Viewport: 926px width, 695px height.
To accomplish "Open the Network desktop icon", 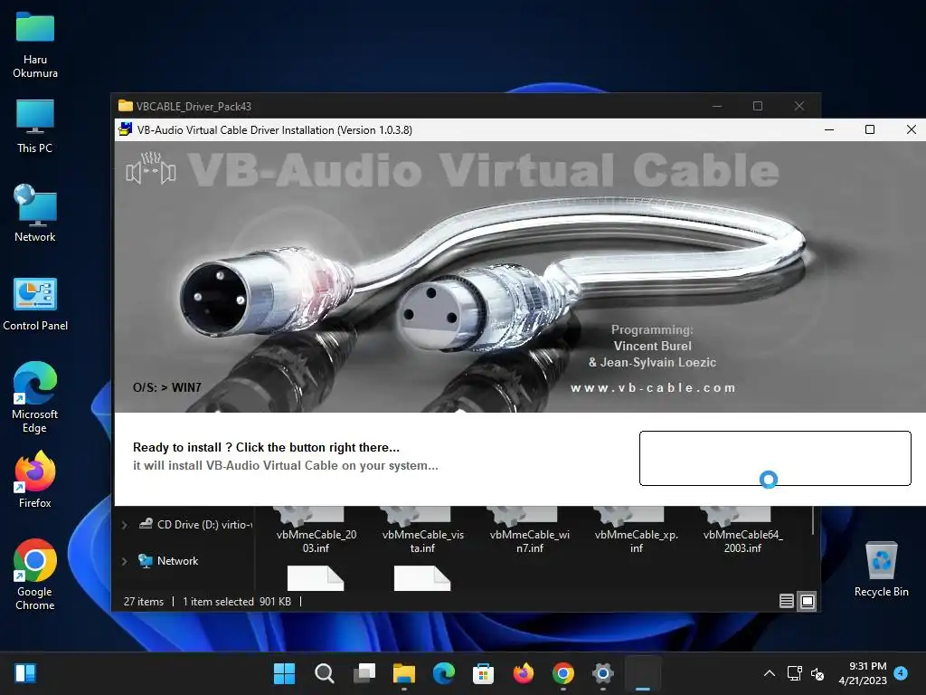I will pyautogui.click(x=35, y=213).
